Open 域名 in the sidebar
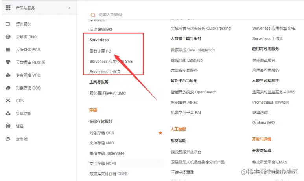 pyautogui.click(x=20, y=126)
